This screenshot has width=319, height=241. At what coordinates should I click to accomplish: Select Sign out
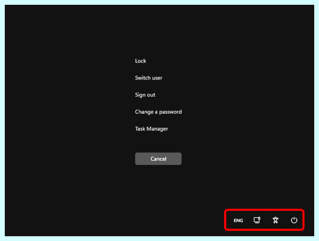[x=145, y=95]
